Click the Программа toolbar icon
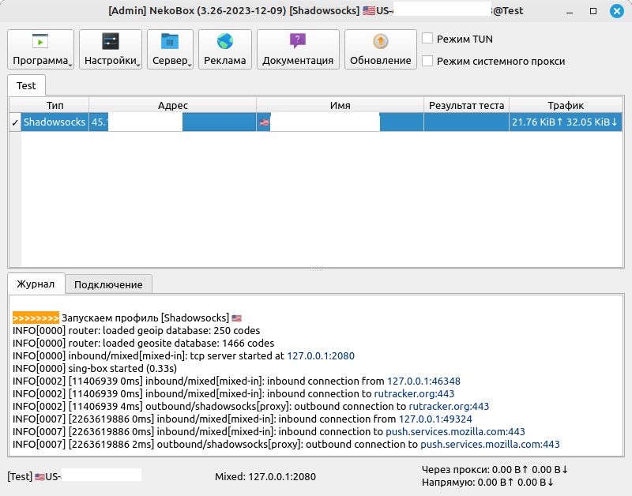Image resolution: width=632 pixels, height=496 pixels. (x=39, y=42)
